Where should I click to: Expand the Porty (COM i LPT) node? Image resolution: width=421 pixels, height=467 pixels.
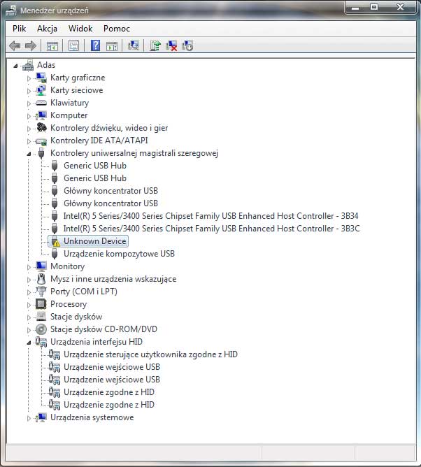pos(29,292)
